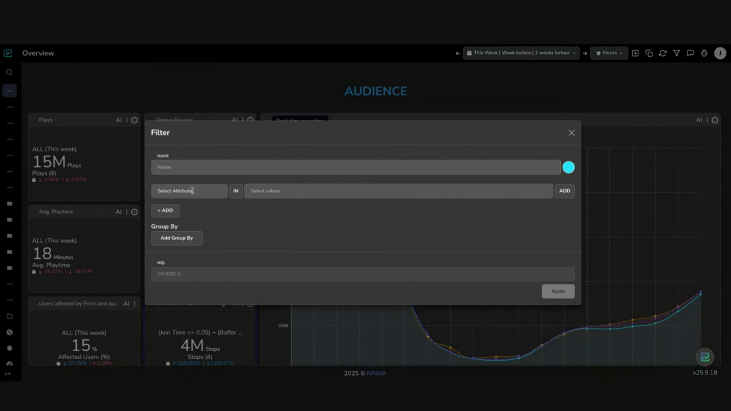731x411 pixels.
Task: Open the chart widget options menu
Action: (x=707, y=120)
